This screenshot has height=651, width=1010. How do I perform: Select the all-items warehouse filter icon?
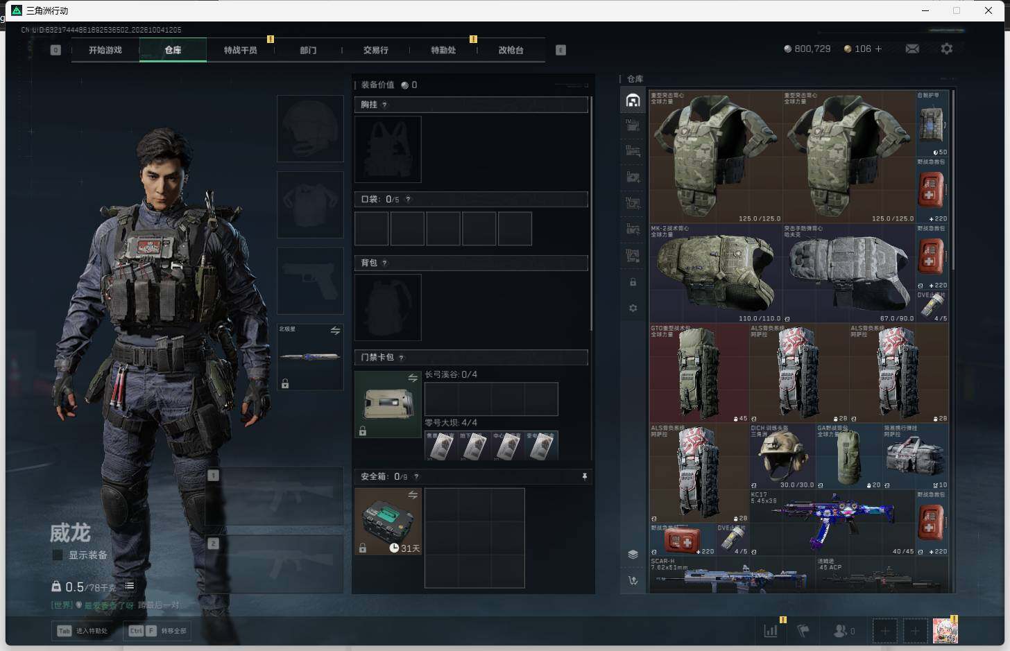pyautogui.click(x=633, y=101)
